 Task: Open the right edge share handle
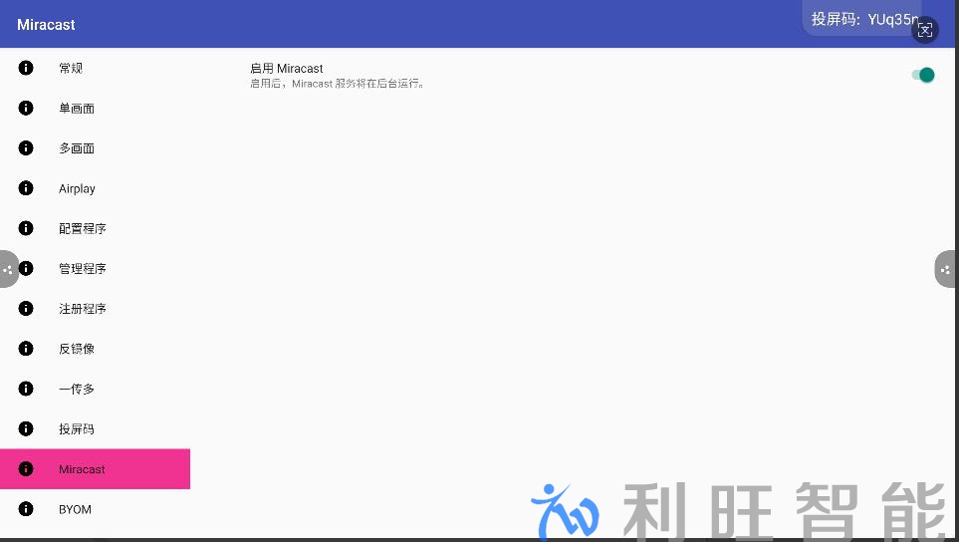coord(946,269)
